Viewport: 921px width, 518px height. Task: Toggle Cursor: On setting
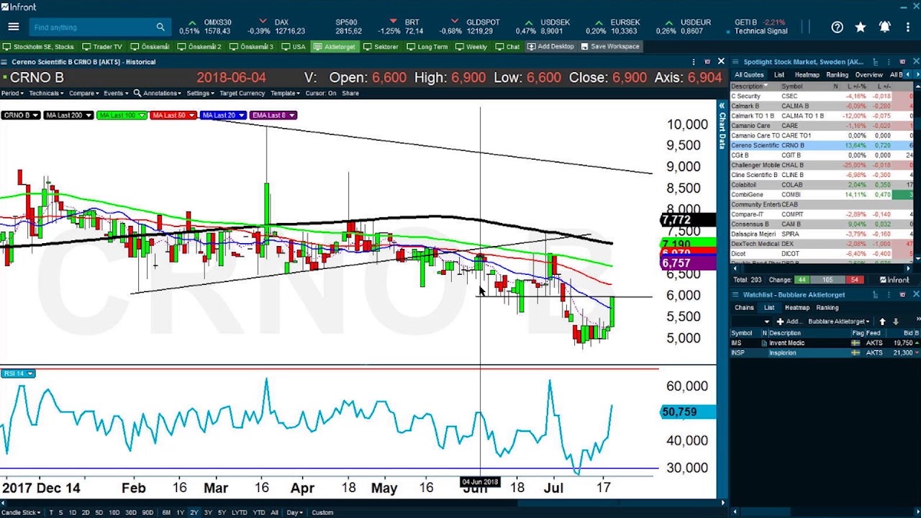coord(320,93)
